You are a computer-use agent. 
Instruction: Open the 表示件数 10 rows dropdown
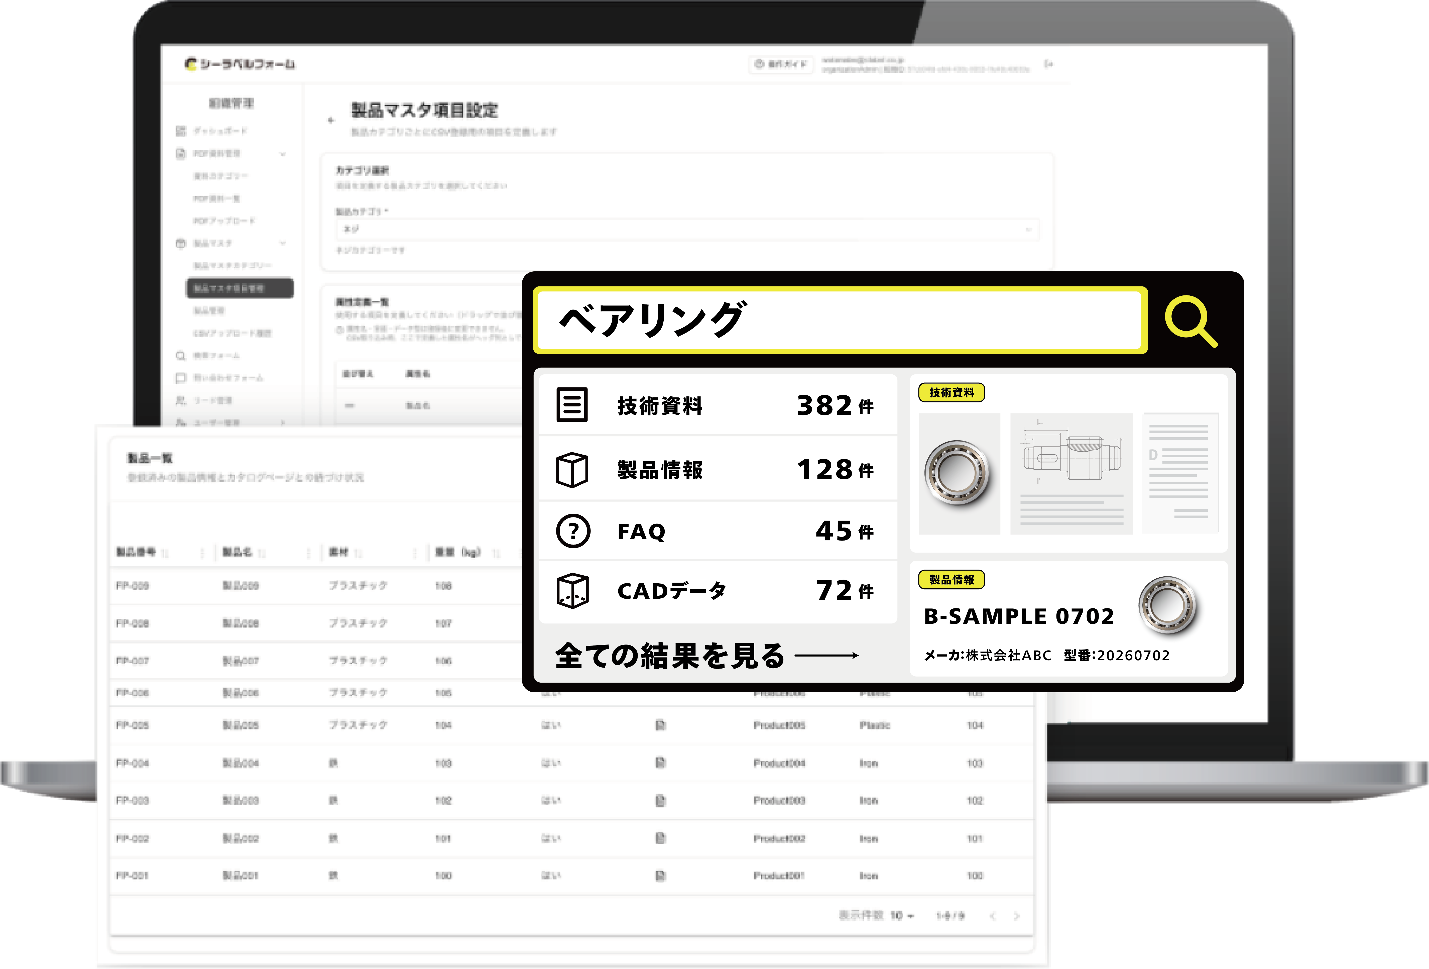point(901,916)
